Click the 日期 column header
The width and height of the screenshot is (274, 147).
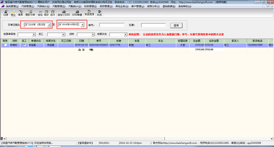point(81,41)
